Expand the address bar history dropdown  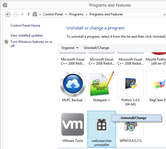[x=164, y=14]
